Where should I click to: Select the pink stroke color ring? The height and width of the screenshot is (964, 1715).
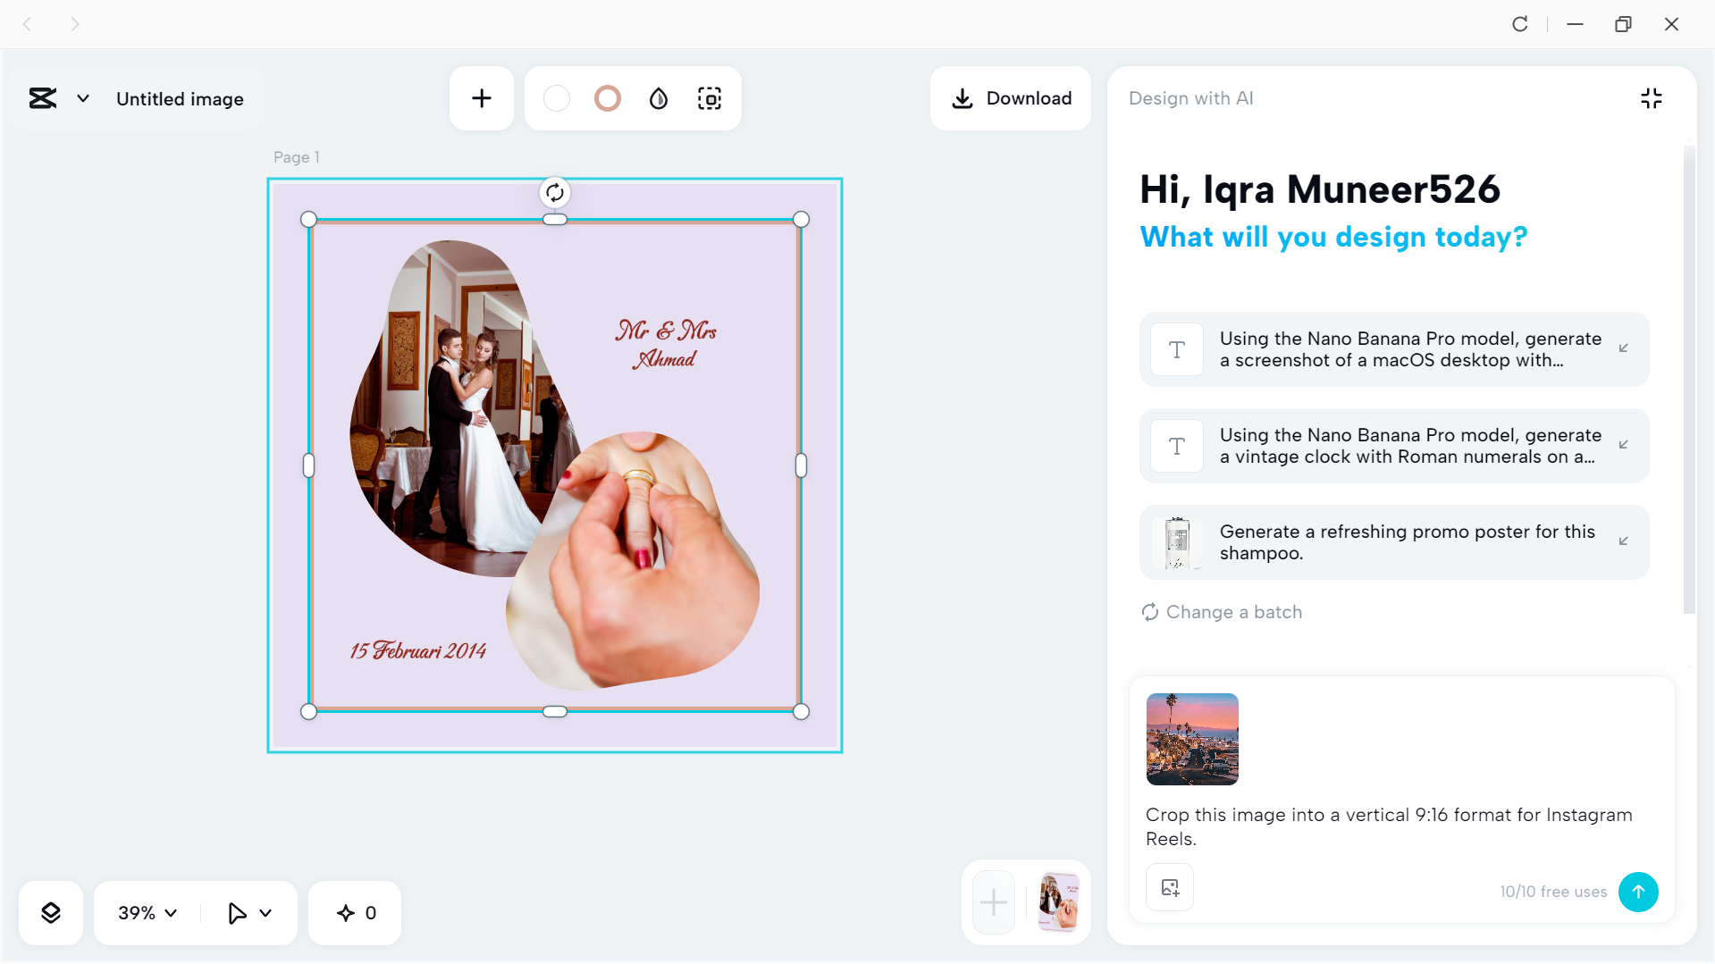(x=607, y=98)
